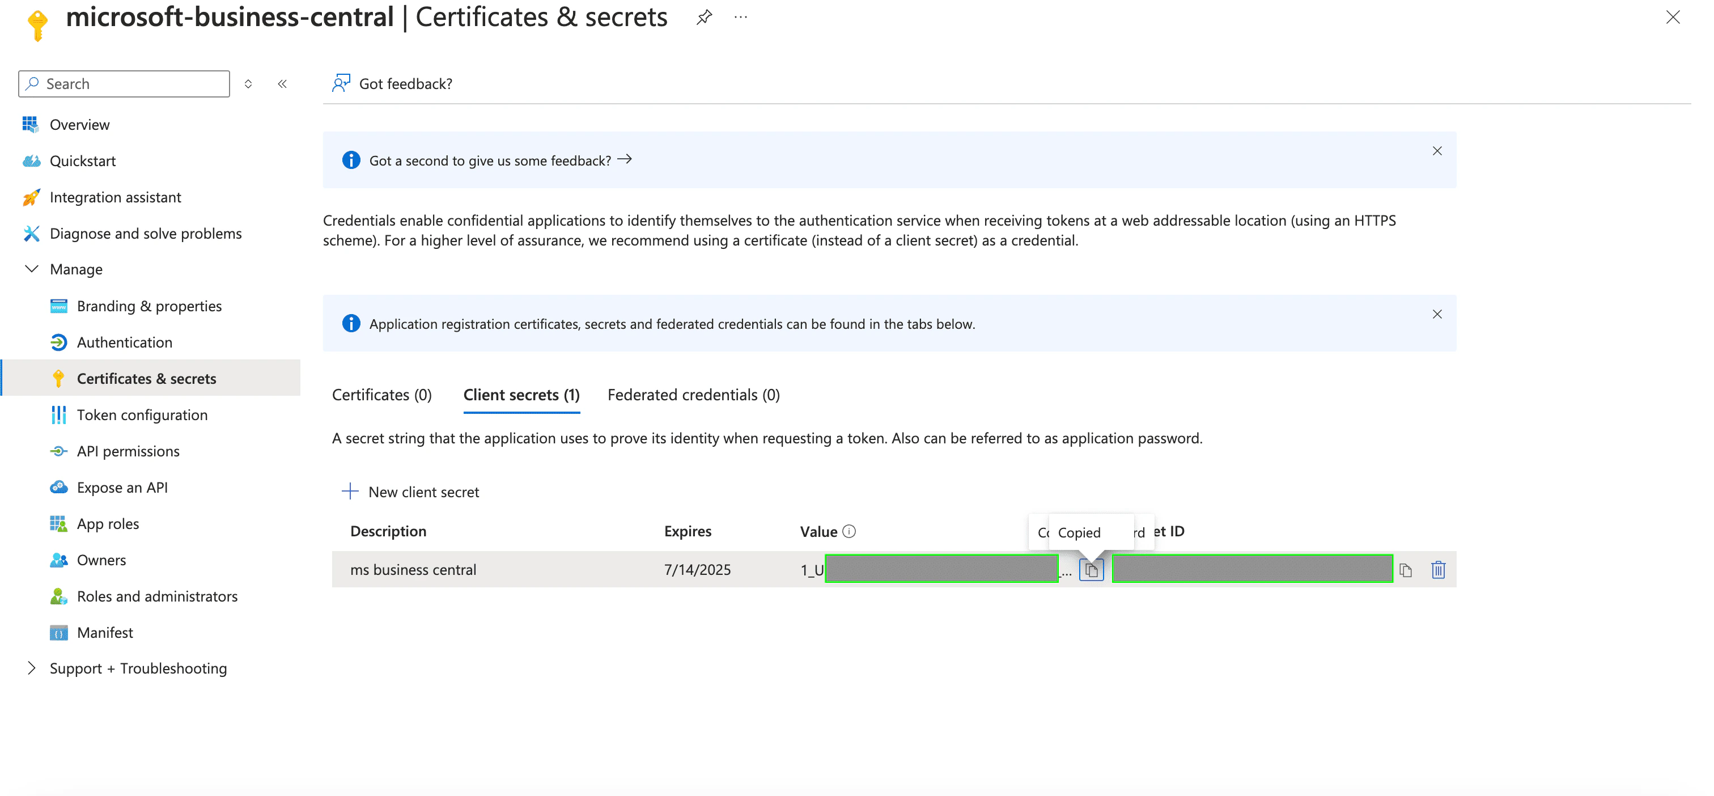Dismiss the feedback request banner

[1436, 151]
